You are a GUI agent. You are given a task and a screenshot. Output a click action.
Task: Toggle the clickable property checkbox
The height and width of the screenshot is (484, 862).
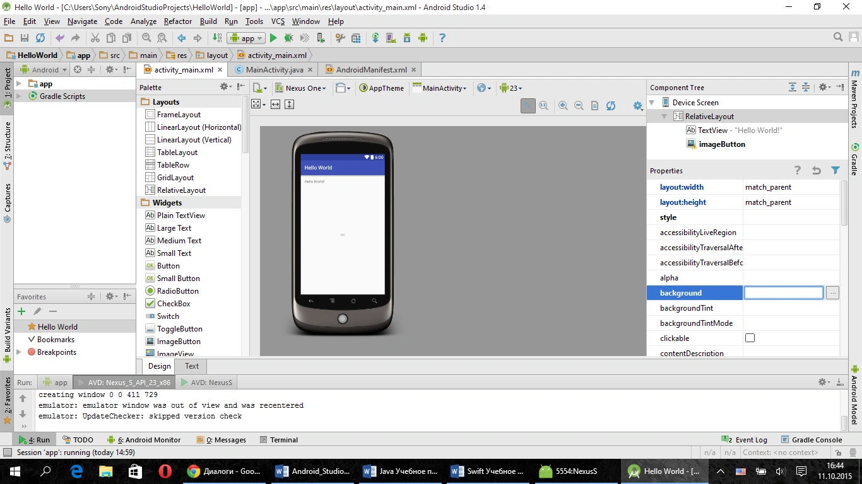click(x=750, y=338)
